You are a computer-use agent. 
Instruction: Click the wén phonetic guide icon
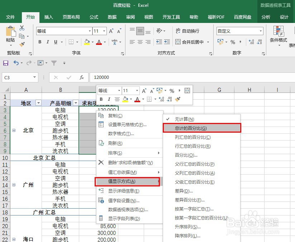click(114, 42)
